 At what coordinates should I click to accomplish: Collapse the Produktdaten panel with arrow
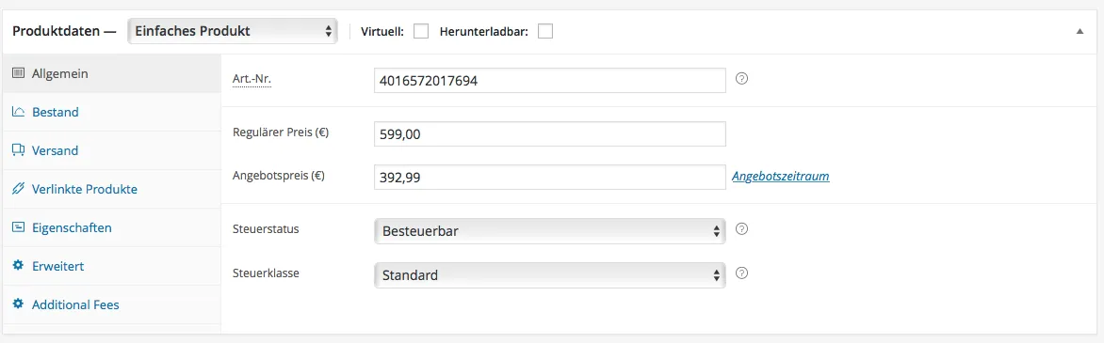click(x=1080, y=32)
